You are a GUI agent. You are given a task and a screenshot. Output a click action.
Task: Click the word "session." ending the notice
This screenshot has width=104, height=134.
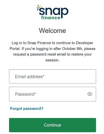pyautogui.click(x=53, y=60)
